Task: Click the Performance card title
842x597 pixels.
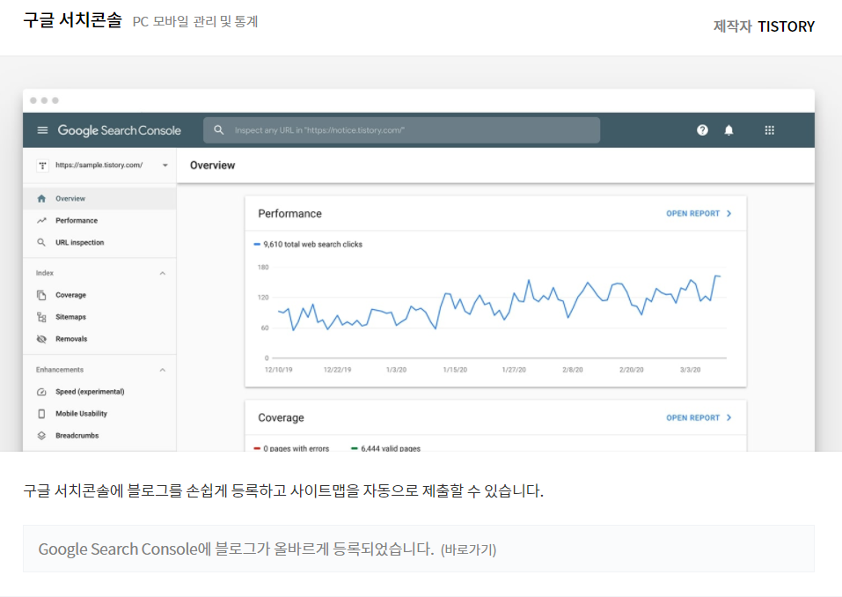Action: (290, 214)
